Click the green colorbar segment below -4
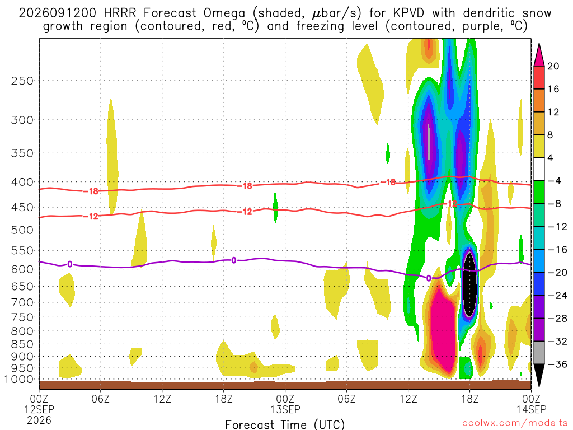The width and height of the screenshot is (573, 430). click(539, 192)
